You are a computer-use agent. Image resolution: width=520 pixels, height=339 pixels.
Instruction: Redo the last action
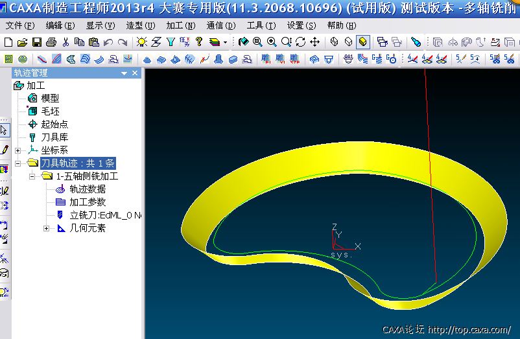[x=123, y=42]
